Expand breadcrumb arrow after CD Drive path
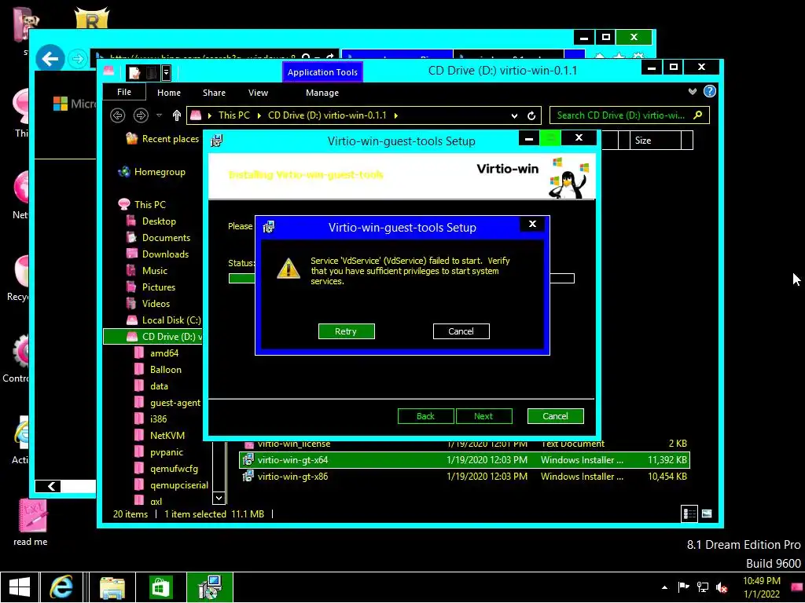The width and height of the screenshot is (805, 603). tap(396, 116)
